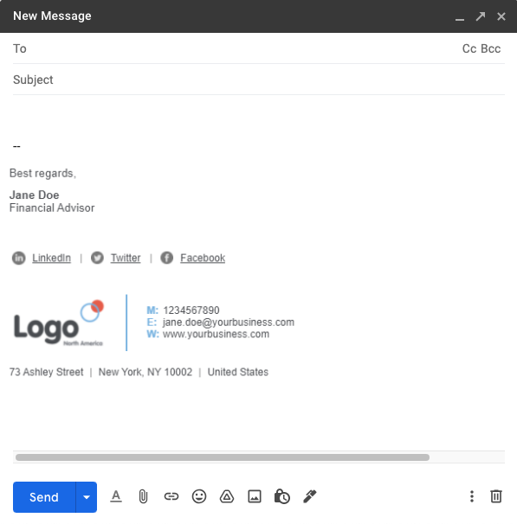This screenshot has height=524, width=517.
Task: Click the website www.yourbusiness.com text
Action: pyautogui.click(x=216, y=334)
